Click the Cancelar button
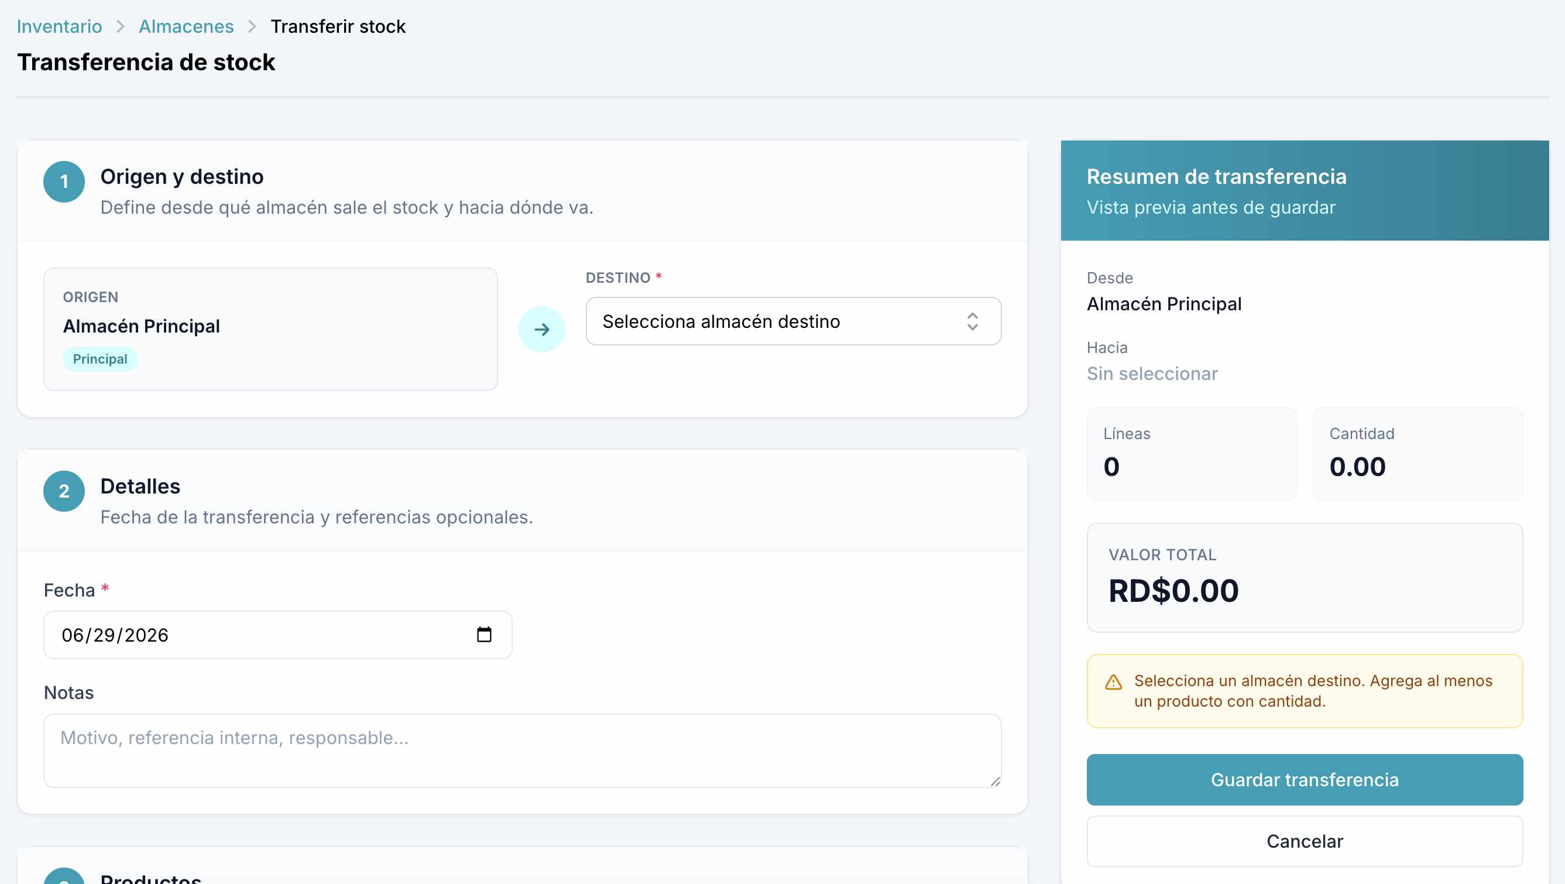This screenshot has width=1565, height=884. coord(1305,841)
